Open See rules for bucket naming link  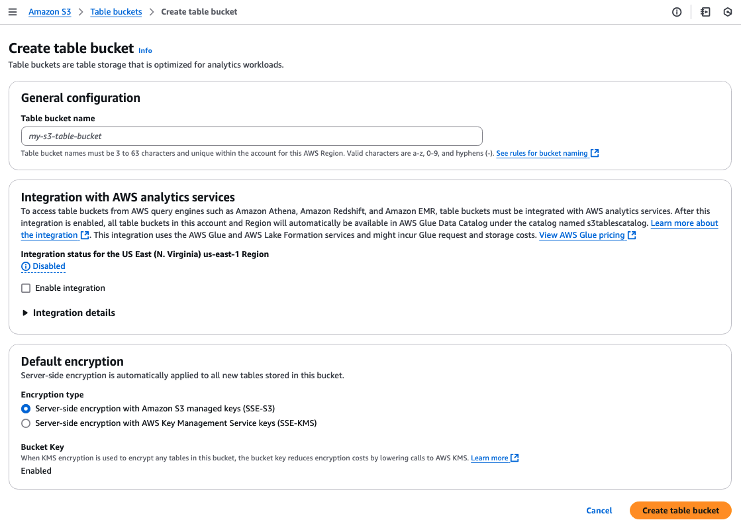click(542, 153)
